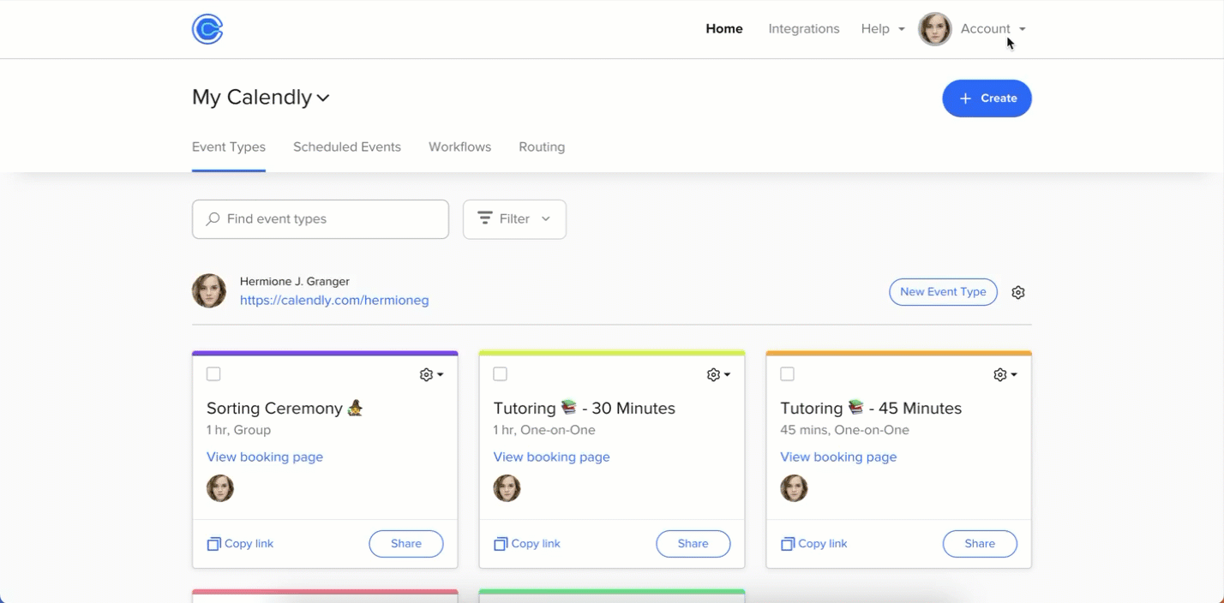Go to Home in top navigation

[724, 29]
